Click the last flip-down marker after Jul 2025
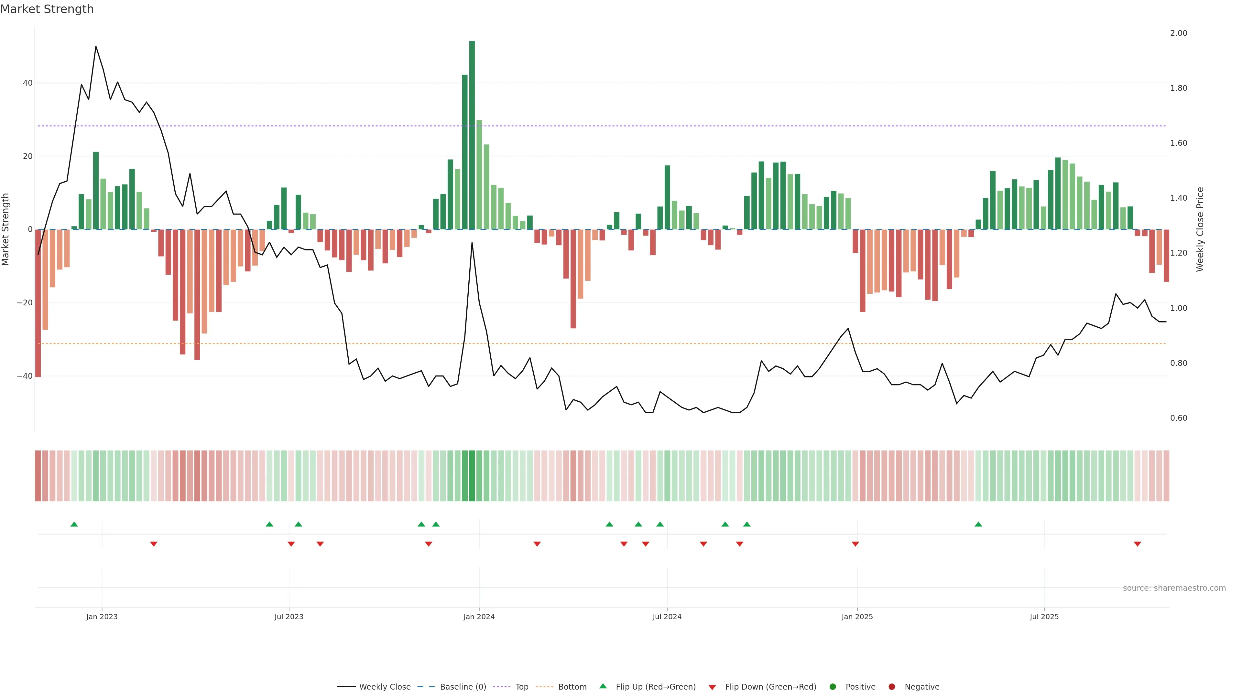 pos(1138,544)
